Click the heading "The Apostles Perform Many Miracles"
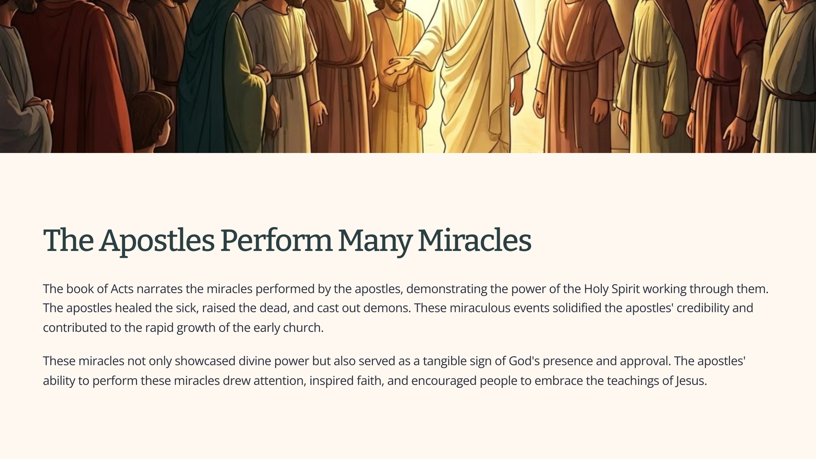This screenshot has height=459, width=816. (x=287, y=241)
